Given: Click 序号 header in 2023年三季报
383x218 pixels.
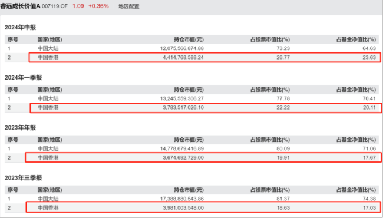Looking at the screenshot, I should tap(13, 190).
